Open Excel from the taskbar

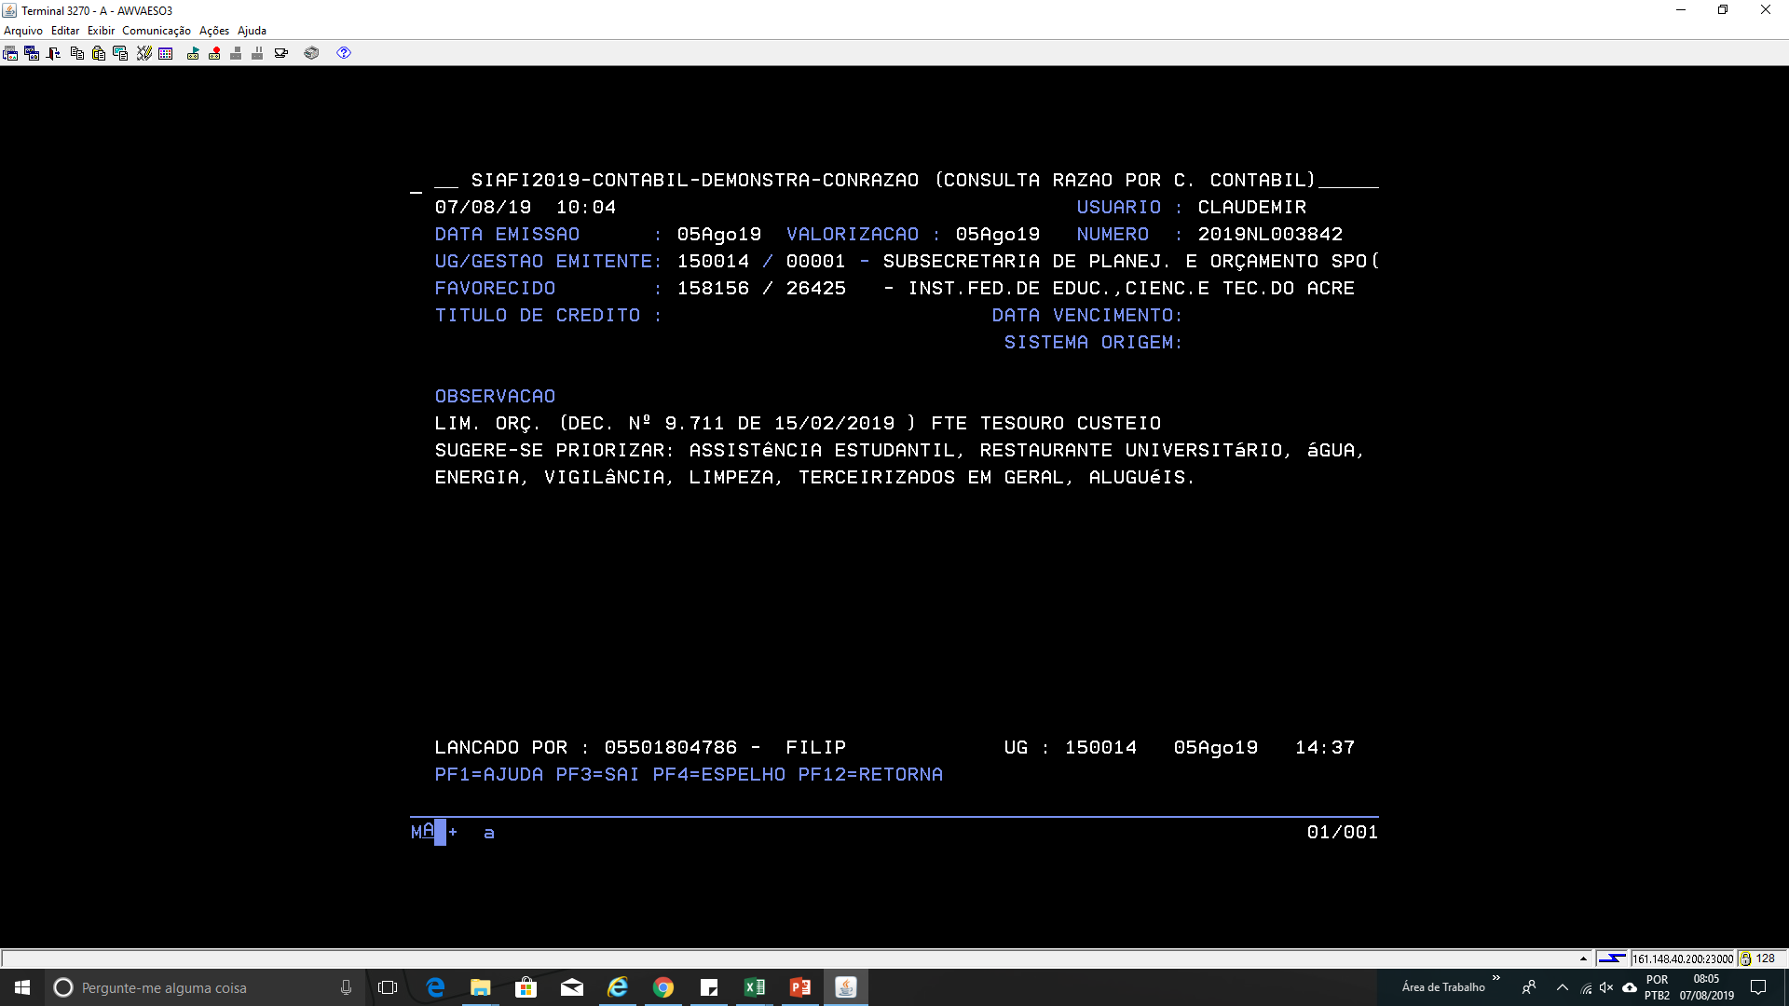coord(754,987)
